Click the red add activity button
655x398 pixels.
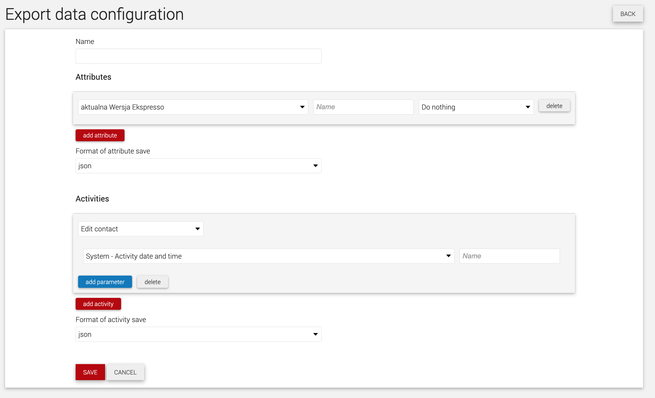point(98,304)
